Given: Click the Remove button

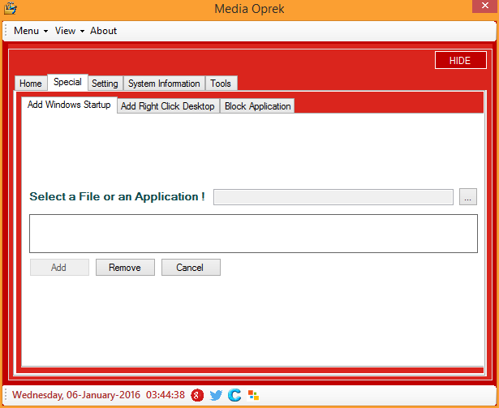Looking at the screenshot, I should (x=125, y=268).
